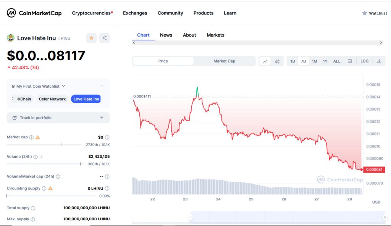
Task: Expand Volume (24h) chevron
Action: pyautogui.click(x=42, y=157)
